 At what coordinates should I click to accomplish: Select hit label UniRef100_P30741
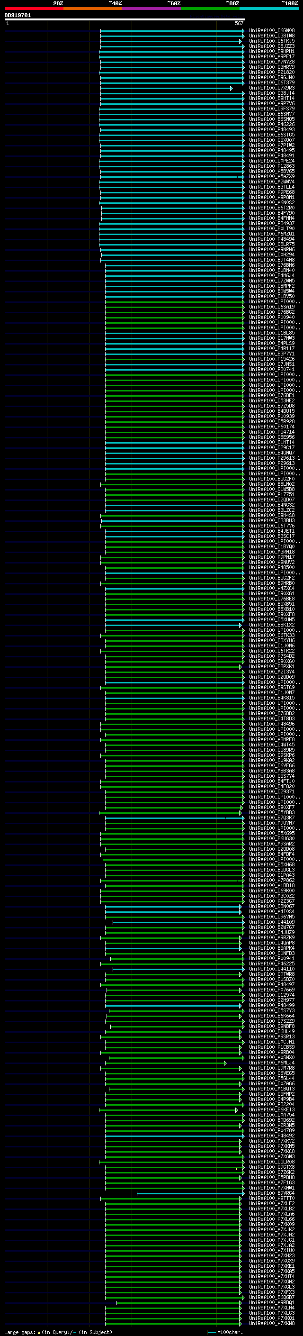272,369
